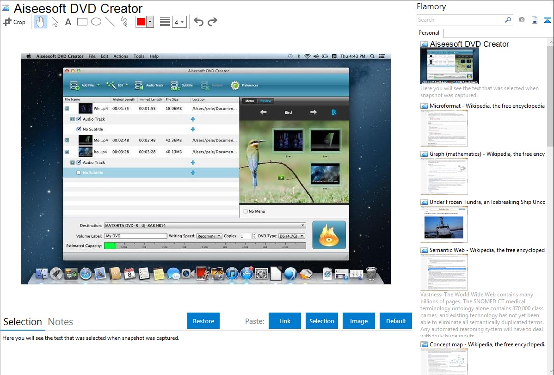Click the Restore button
The width and height of the screenshot is (554, 375).
203,321
